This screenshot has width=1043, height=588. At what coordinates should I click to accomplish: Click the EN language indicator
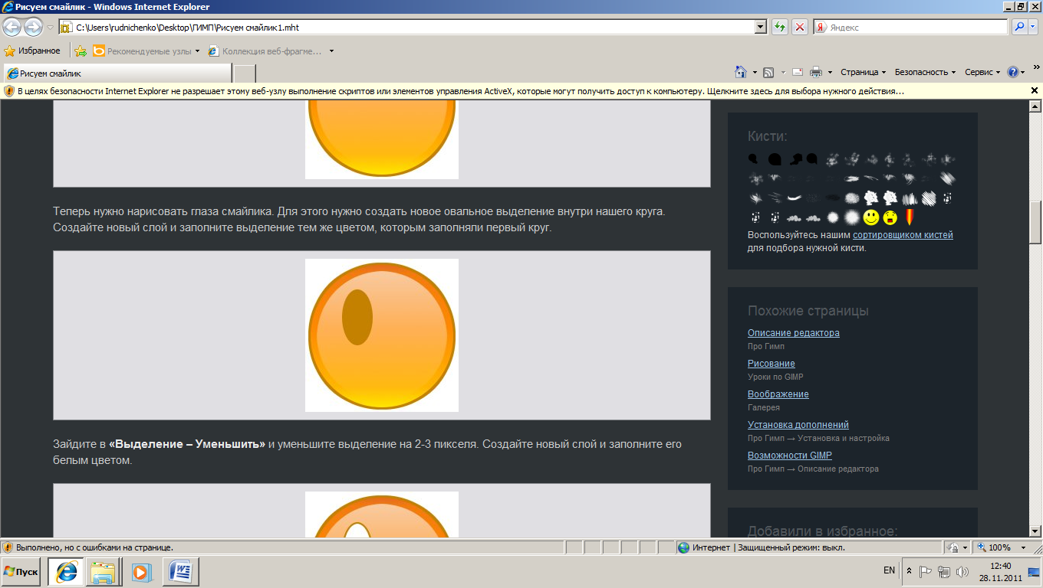[889, 570]
